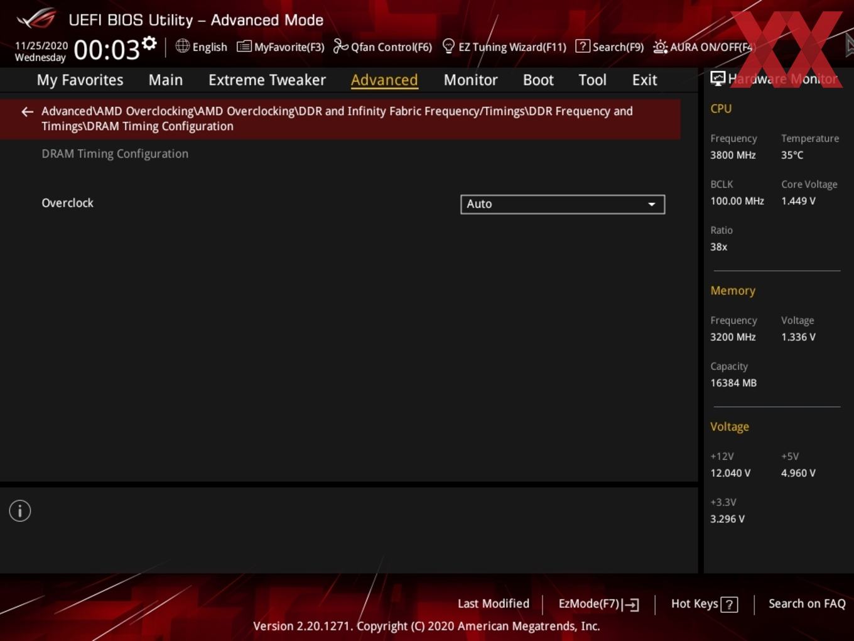Click the Voltage section heading
Screen dimensions: 854x641
pos(730,427)
